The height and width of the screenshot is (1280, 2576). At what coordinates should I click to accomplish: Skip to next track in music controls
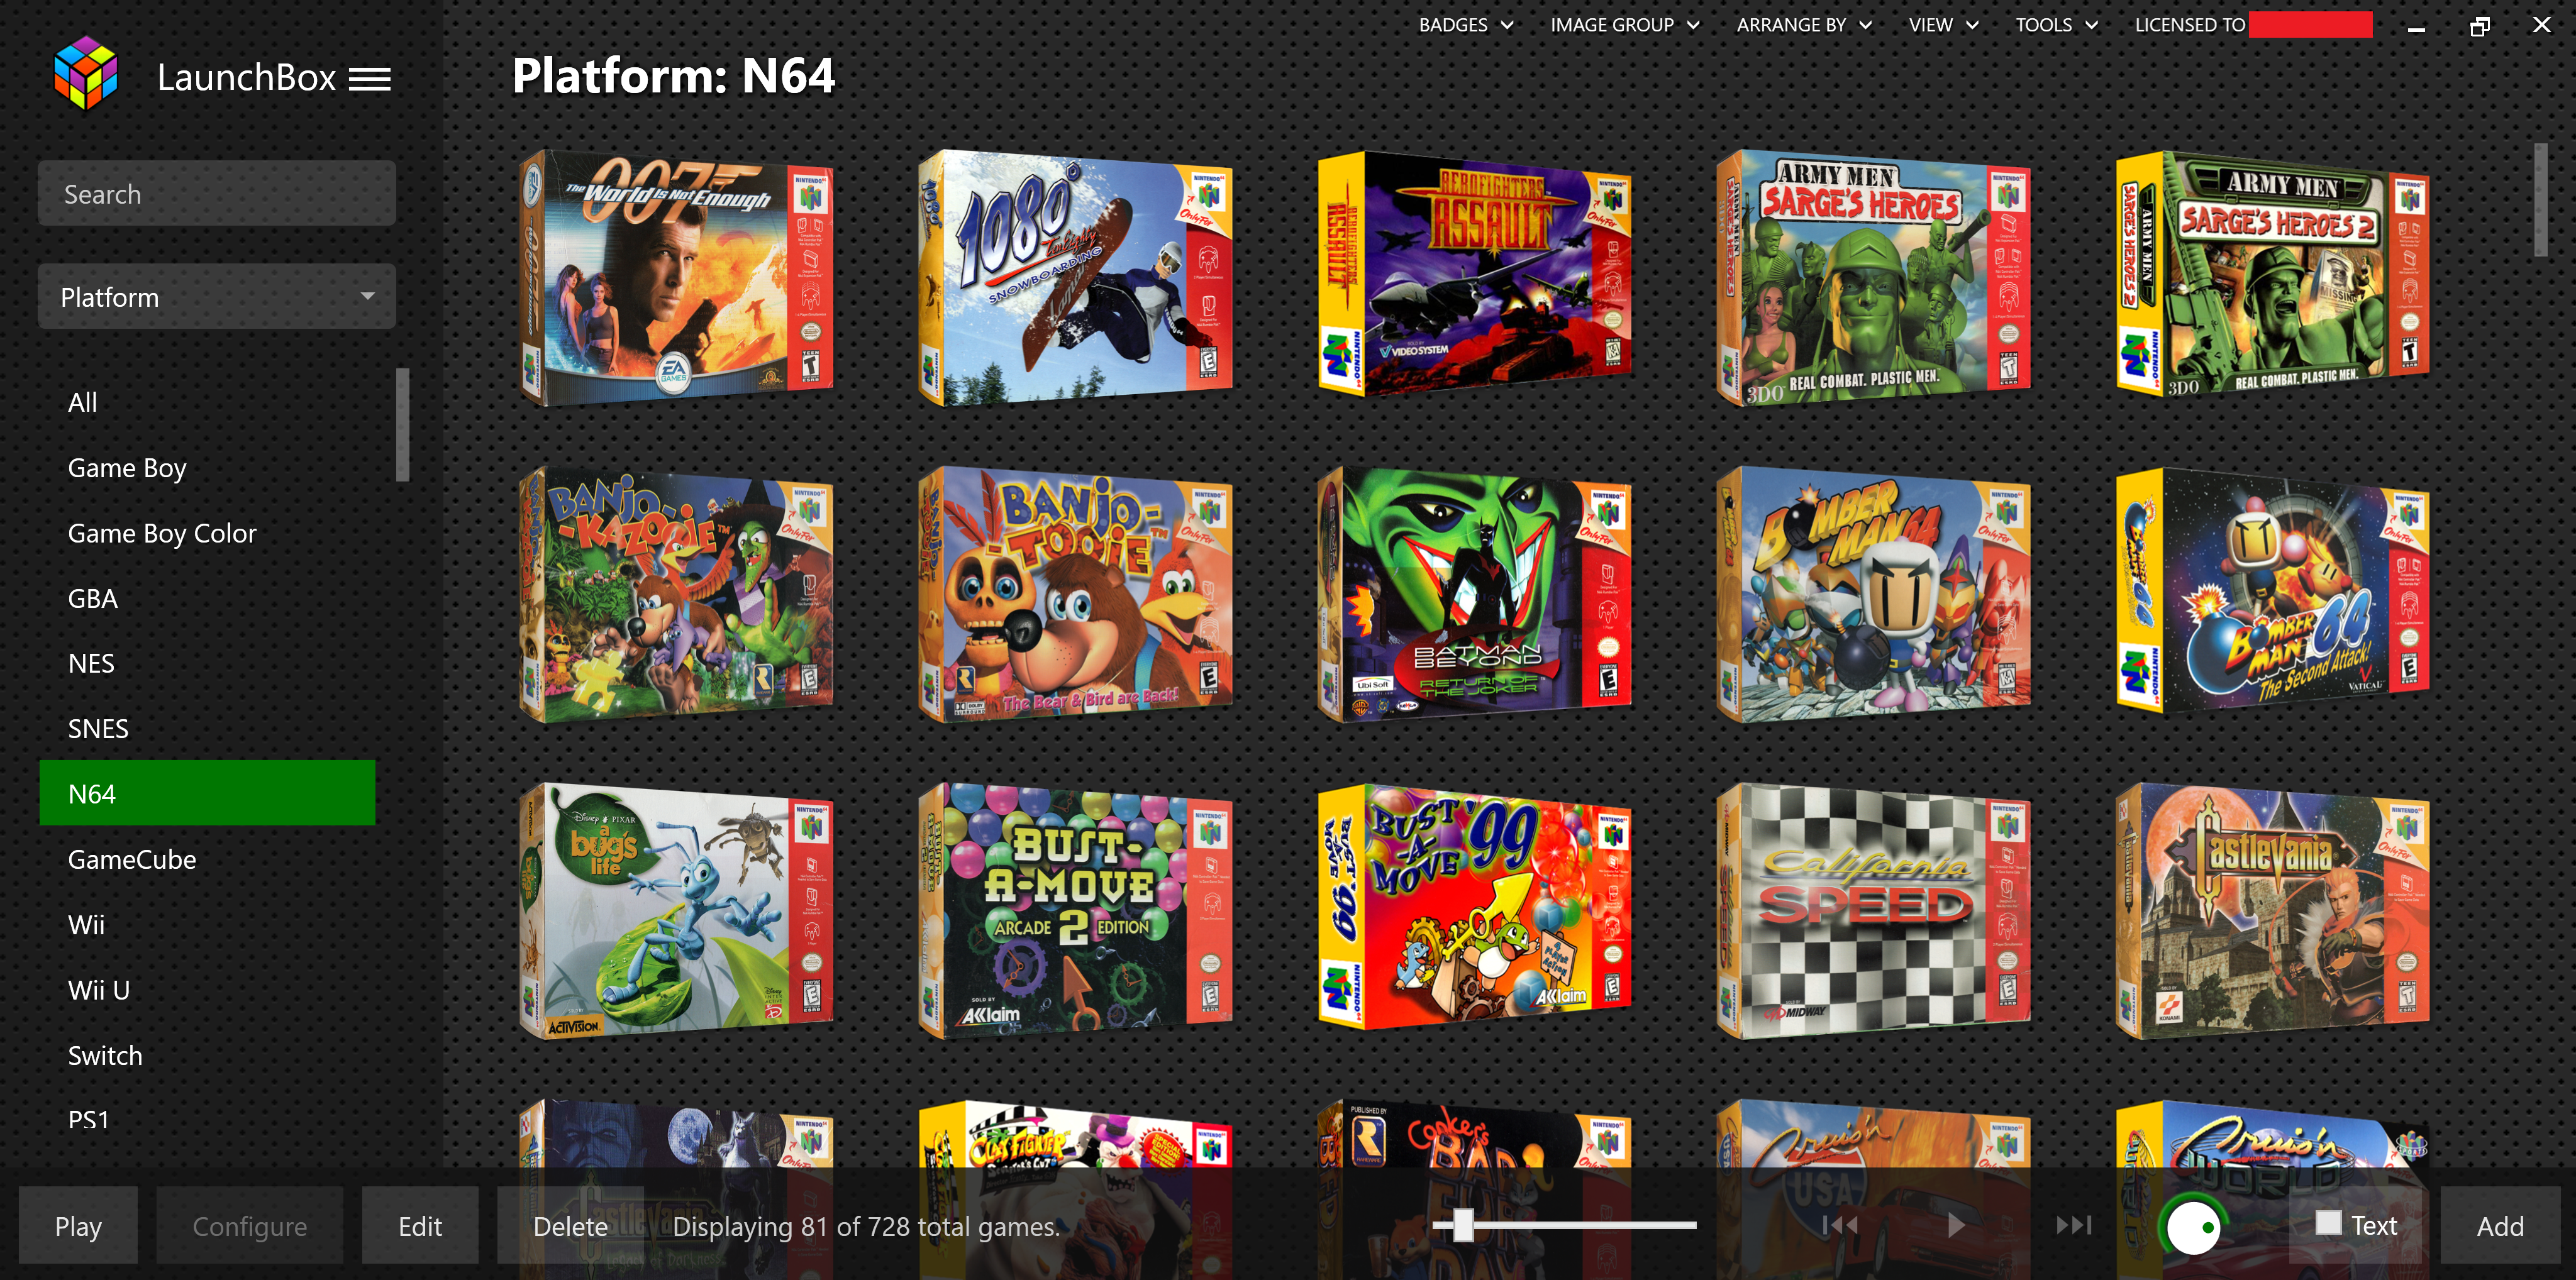[x=2073, y=1225]
